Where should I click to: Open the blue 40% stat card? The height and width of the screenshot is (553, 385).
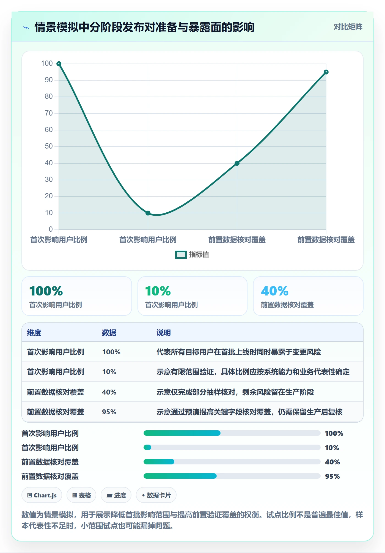pos(308,296)
